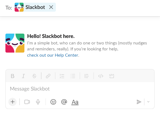Apply inline code formatting
This screenshot has width=160, height=113.
[101, 76]
